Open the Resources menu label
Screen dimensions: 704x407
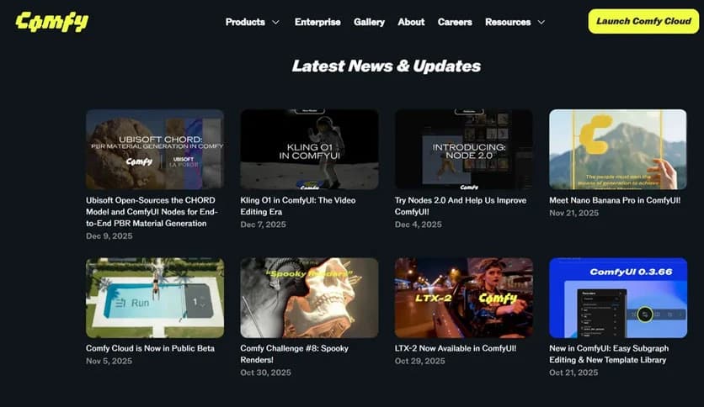(508, 22)
